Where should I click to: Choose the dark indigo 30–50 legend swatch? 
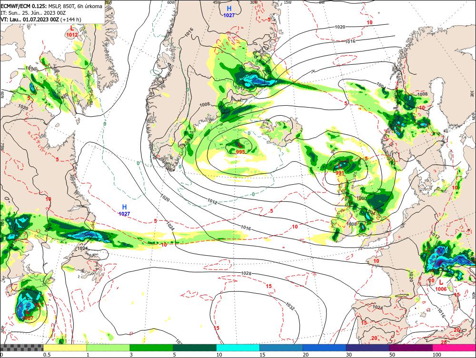tap(367, 348)
